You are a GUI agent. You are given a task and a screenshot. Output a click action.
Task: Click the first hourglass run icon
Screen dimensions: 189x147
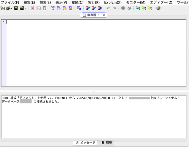(x=87, y=8)
